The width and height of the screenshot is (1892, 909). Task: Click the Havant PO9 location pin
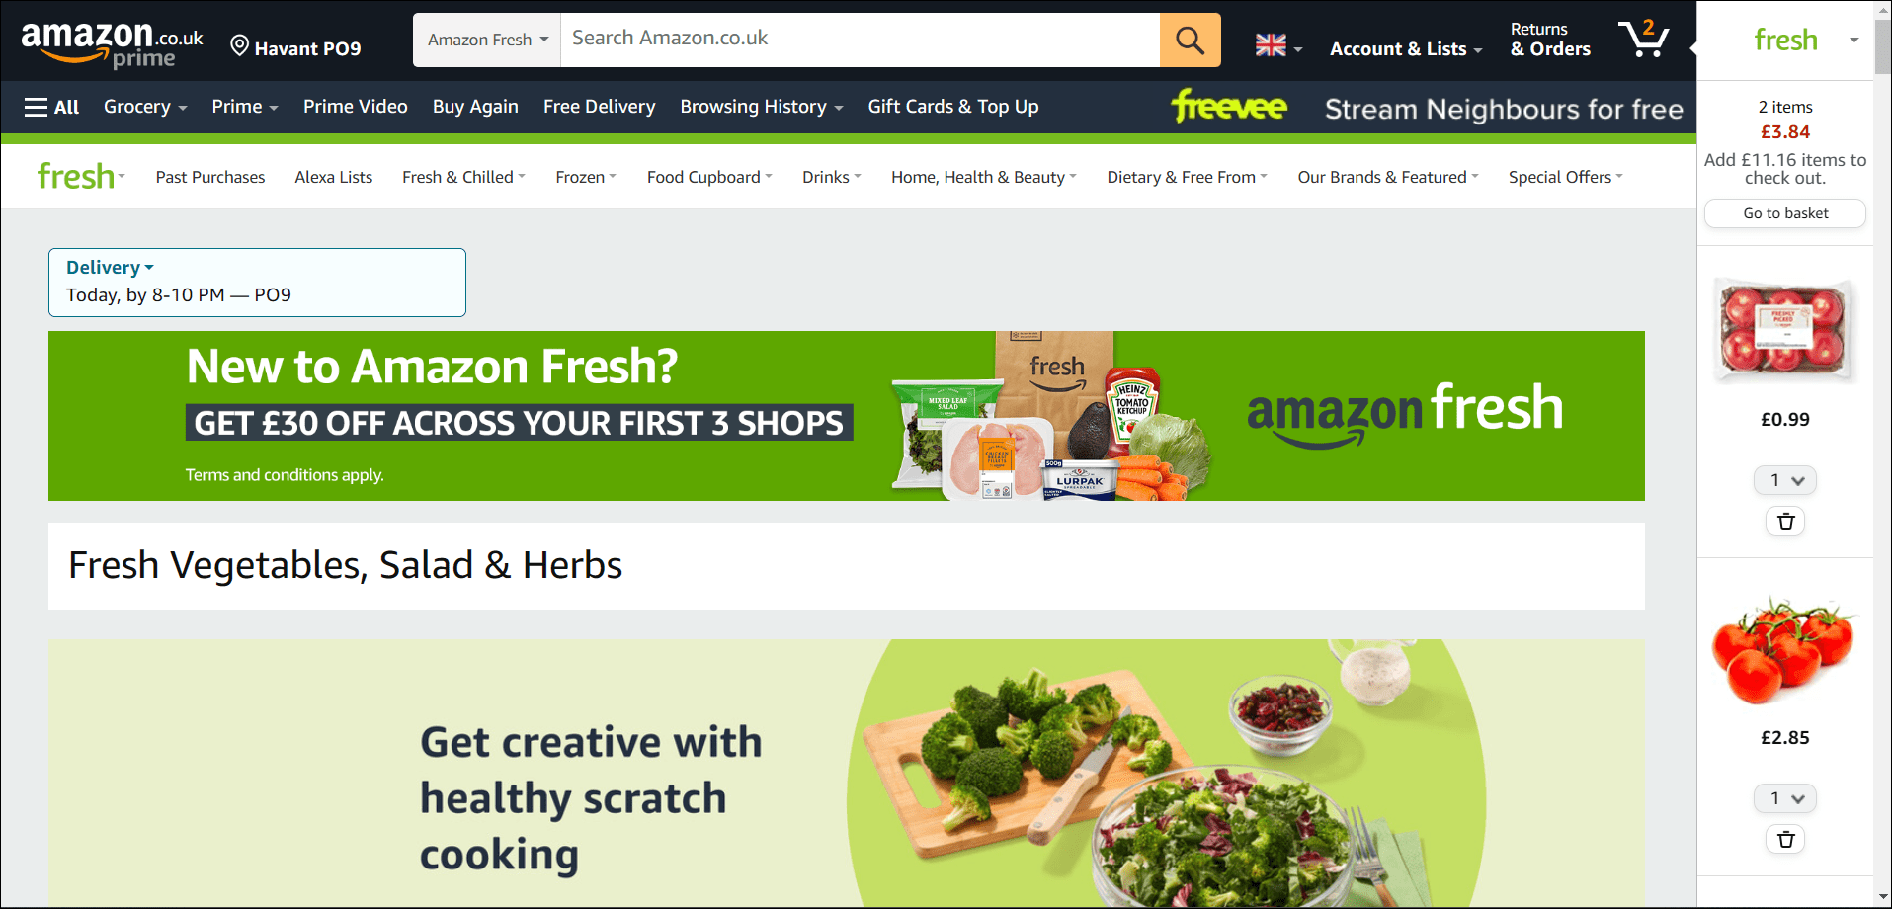(295, 47)
